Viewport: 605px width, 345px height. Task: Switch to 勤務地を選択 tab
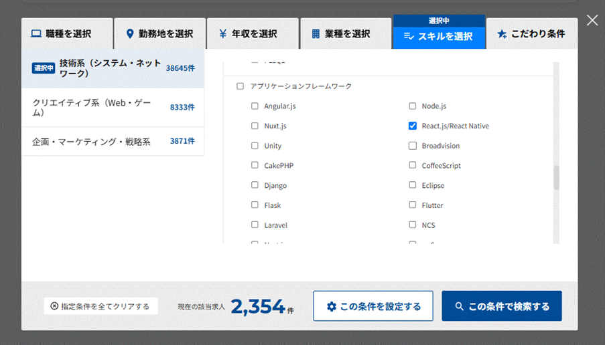[159, 33]
